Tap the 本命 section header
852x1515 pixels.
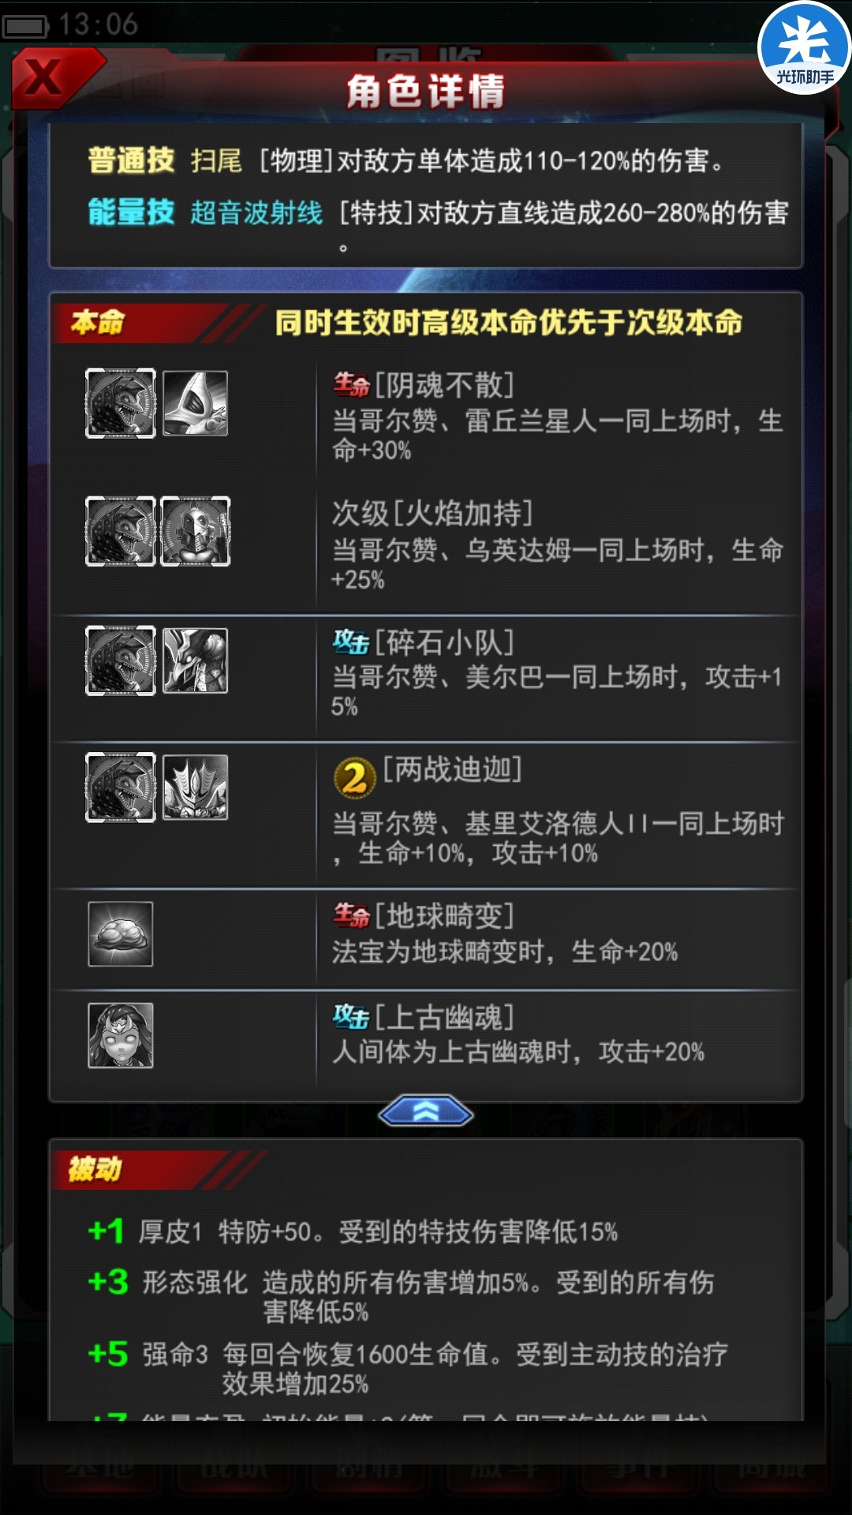tap(98, 322)
